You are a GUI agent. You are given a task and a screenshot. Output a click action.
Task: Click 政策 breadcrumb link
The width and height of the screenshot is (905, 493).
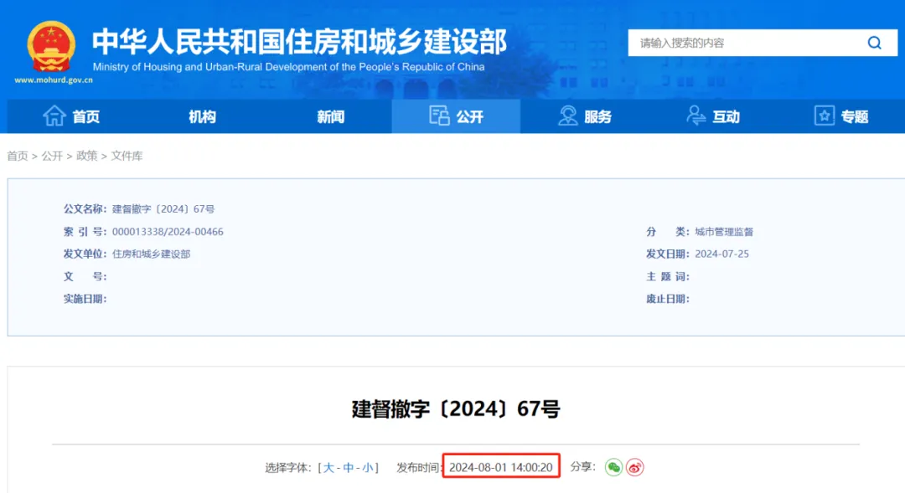point(86,157)
